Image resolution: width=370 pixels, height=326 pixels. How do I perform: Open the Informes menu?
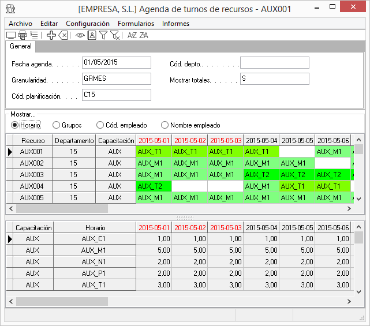tap(175, 24)
